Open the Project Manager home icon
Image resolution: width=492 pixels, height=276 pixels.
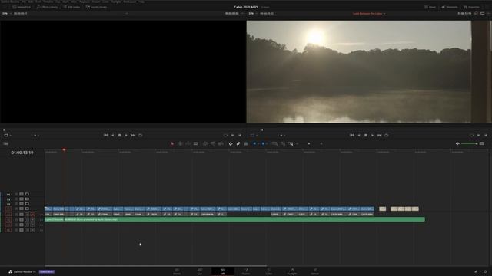click(x=476, y=271)
